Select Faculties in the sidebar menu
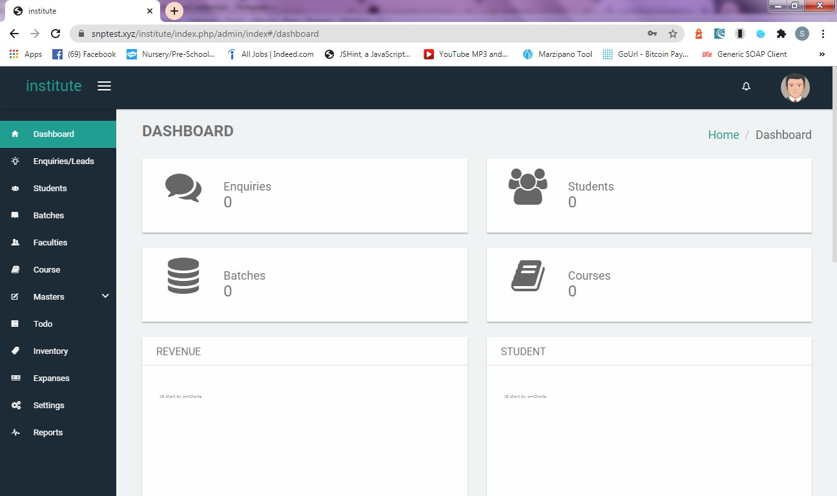Image resolution: width=837 pixels, height=496 pixels. pos(50,243)
